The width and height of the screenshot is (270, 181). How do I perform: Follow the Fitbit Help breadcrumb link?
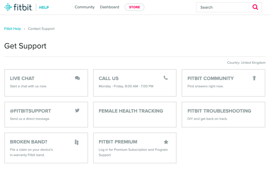point(13,29)
